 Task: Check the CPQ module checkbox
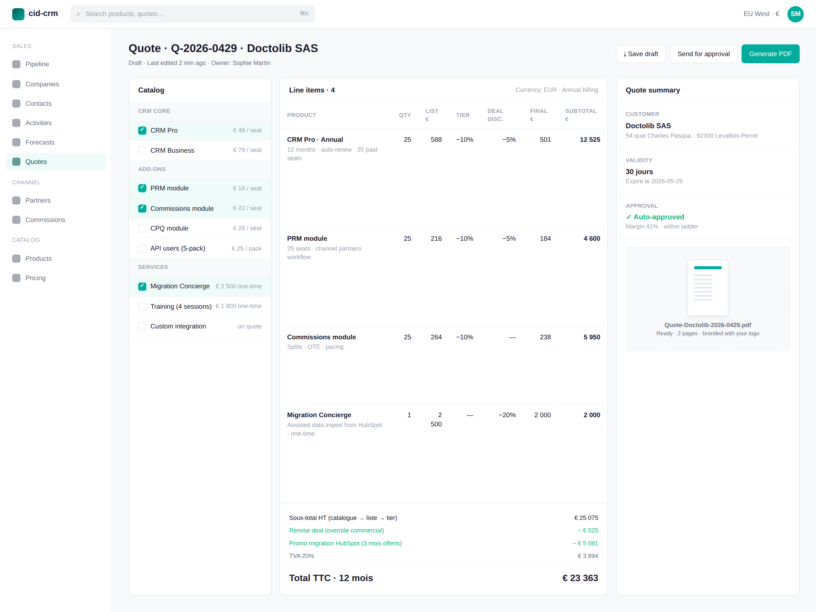tap(142, 228)
